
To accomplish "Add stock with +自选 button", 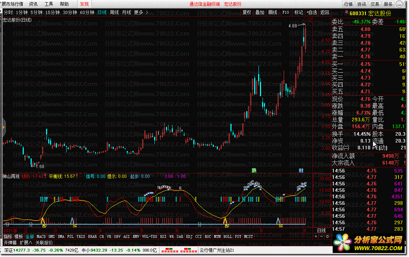I will 312,12.
